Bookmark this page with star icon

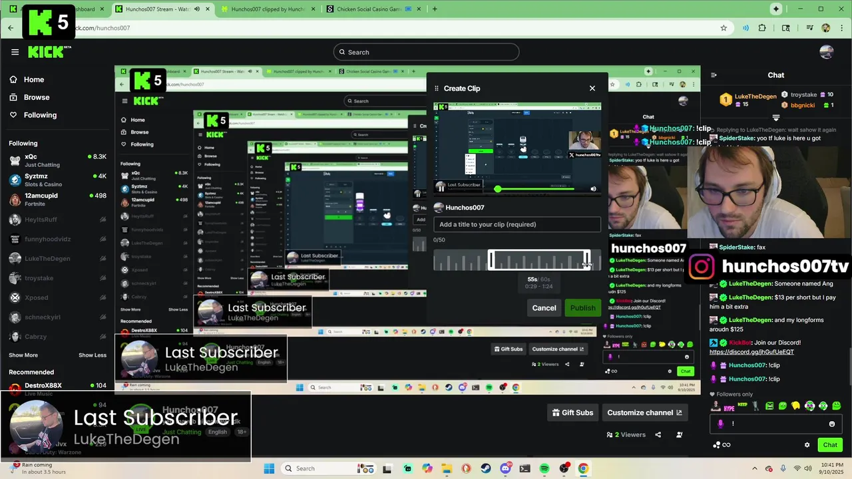point(724,28)
